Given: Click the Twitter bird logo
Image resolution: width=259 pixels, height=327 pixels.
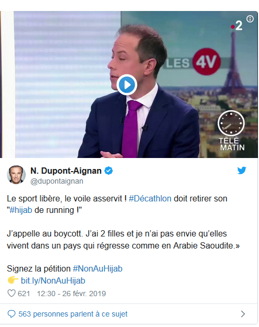Looking at the screenshot, I should click(242, 171).
